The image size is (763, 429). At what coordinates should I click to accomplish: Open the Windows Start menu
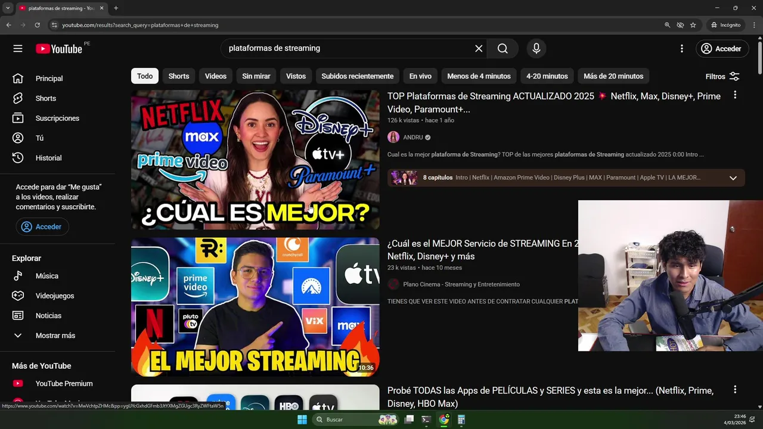(x=302, y=419)
